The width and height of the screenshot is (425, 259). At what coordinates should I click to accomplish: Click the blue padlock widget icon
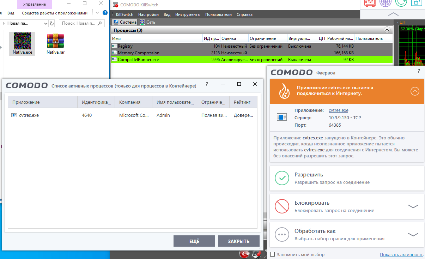[x=416, y=2]
